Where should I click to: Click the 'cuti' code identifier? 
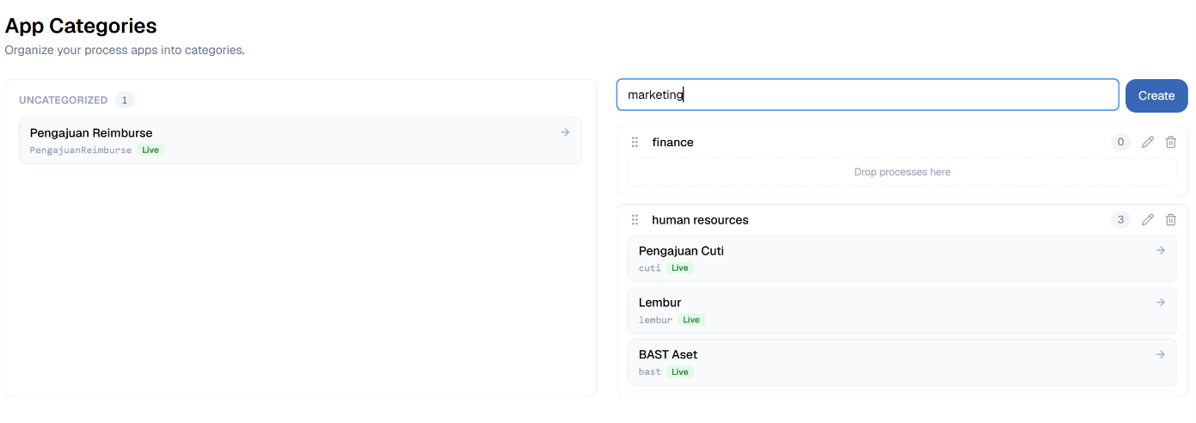coord(650,267)
